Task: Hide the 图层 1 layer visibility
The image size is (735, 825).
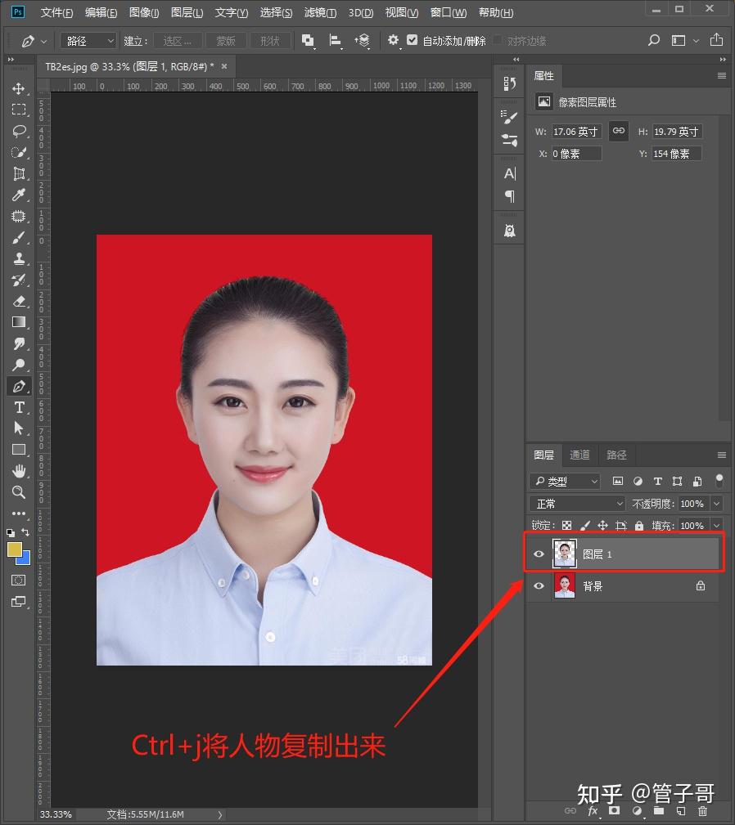Action: 539,554
